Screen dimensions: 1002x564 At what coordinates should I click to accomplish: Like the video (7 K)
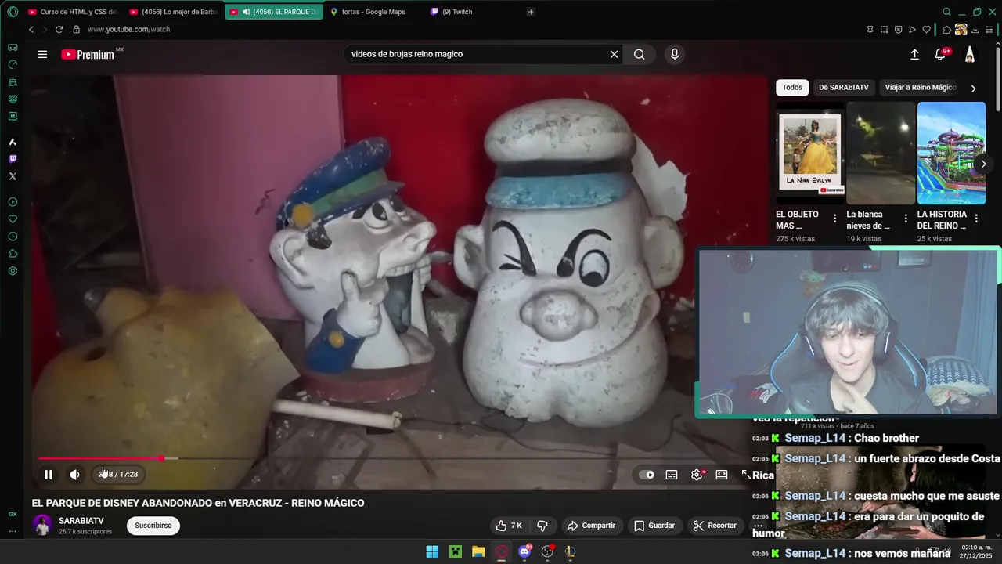point(509,526)
